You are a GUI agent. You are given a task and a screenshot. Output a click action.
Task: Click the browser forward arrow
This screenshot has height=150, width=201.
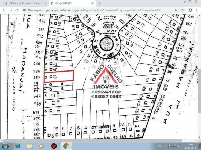[10, 10]
